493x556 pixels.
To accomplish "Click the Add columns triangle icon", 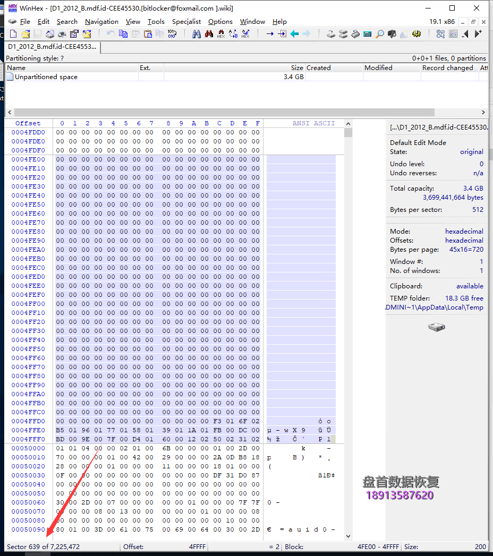I will click(x=478, y=34).
